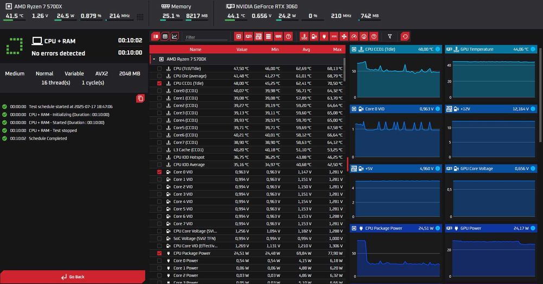Open the system summary grid icon
The image size is (543, 284).
pos(140,17)
